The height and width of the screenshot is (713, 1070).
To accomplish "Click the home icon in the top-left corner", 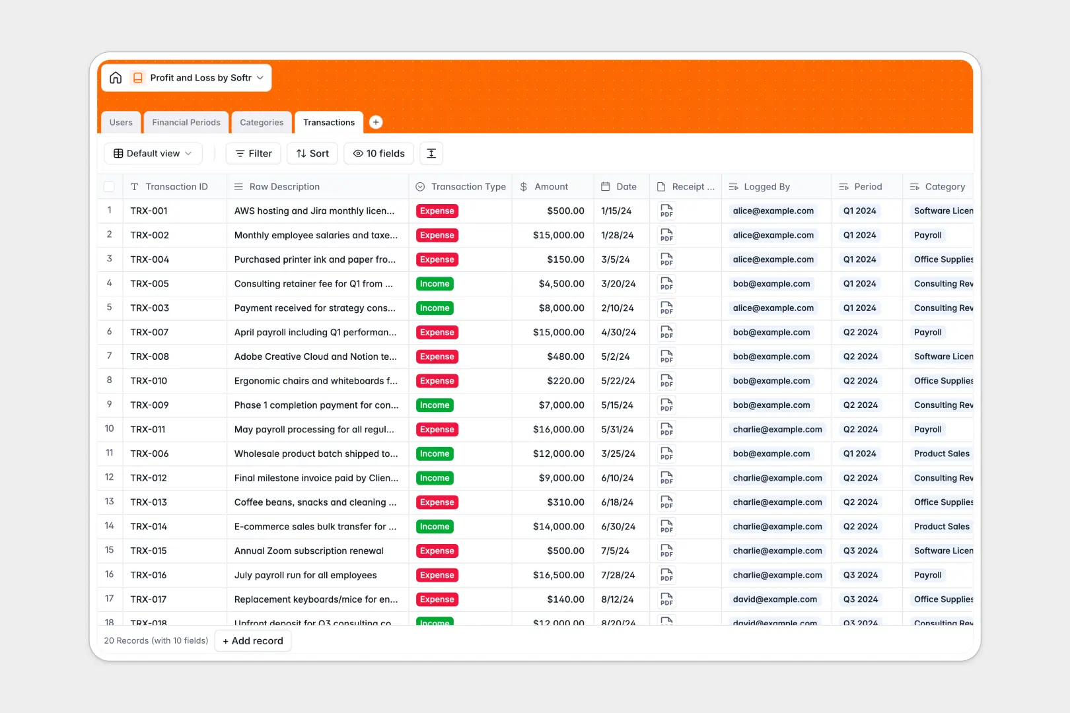I will (x=116, y=77).
